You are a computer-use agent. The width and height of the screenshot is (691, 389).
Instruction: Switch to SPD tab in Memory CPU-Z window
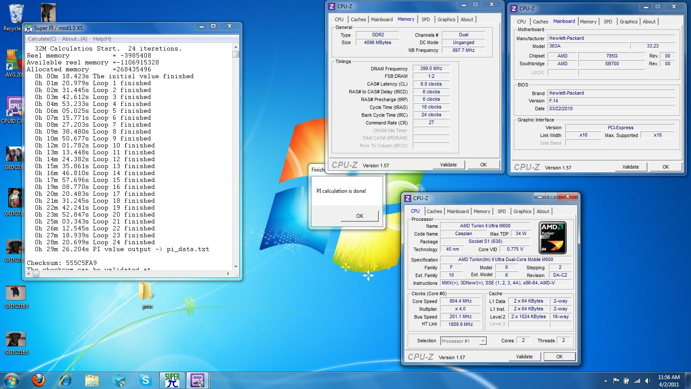click(x=426, y=19)
